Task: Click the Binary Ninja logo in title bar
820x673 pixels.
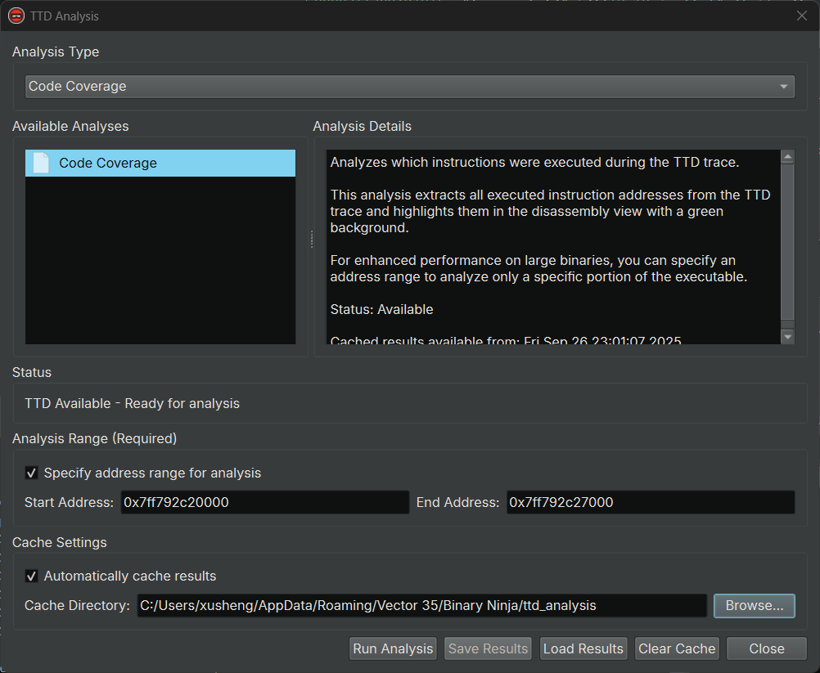Action: (16, 16)
